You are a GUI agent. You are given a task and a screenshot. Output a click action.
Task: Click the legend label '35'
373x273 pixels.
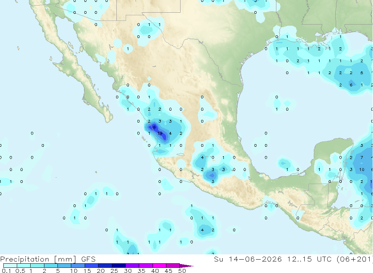(141, 271)
